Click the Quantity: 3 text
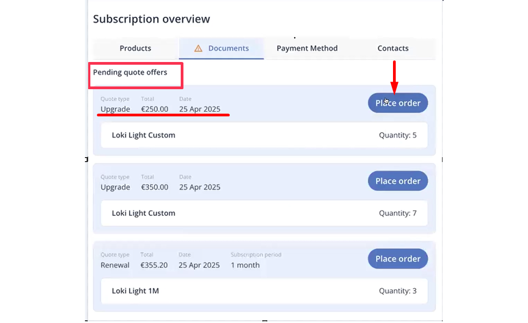 pos(398,291)
